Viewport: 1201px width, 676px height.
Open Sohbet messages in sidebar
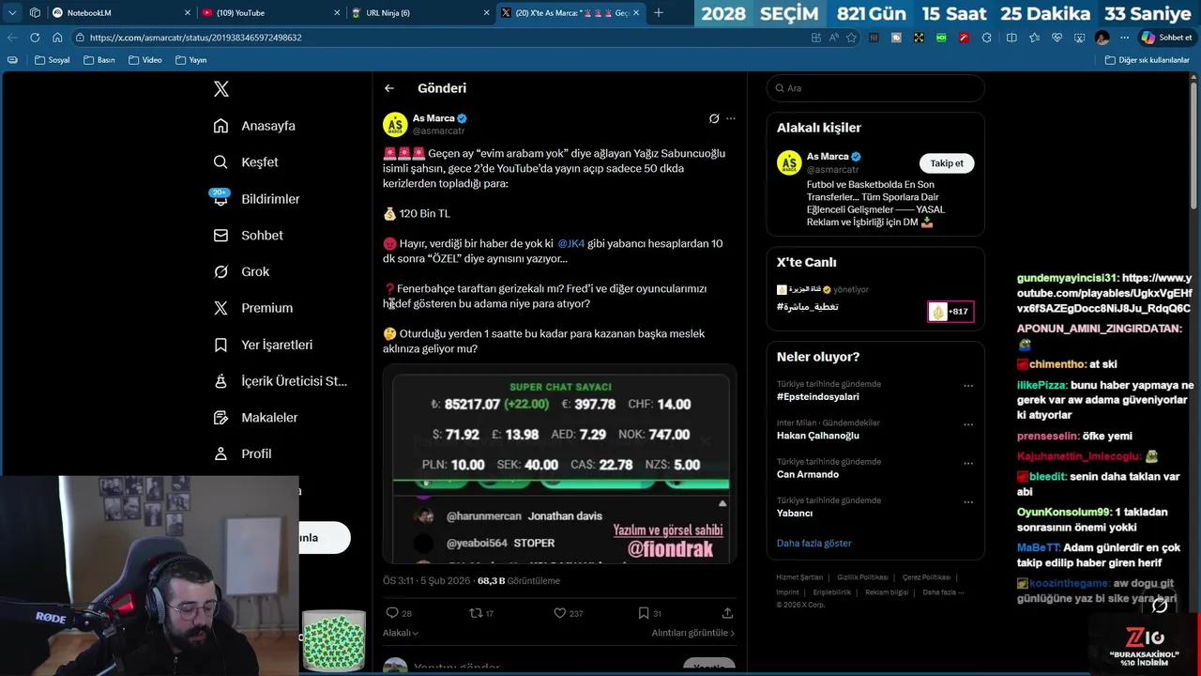(x=248, y=236)
